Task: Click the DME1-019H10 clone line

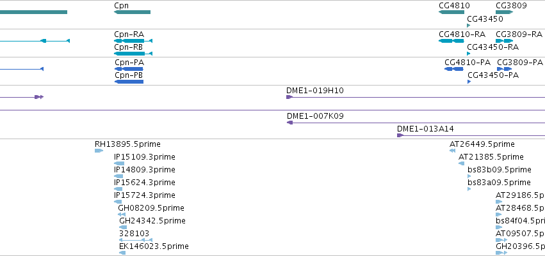Action: pyautogui.click(x=415, y=97)
